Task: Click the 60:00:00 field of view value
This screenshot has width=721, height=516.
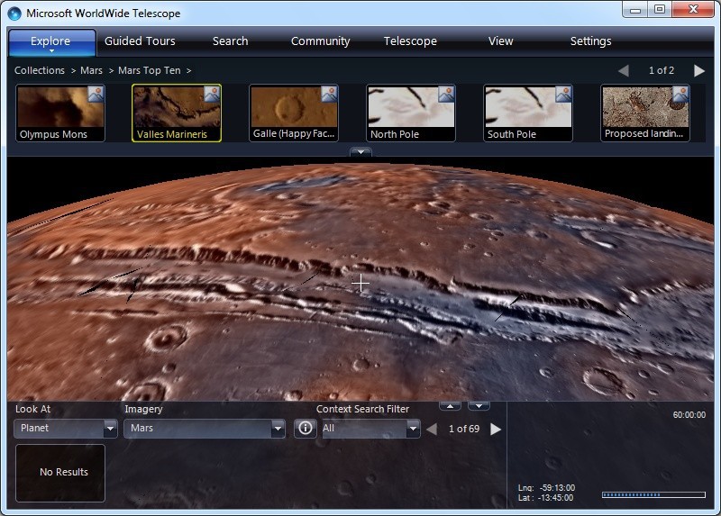Action: (689, 414)
